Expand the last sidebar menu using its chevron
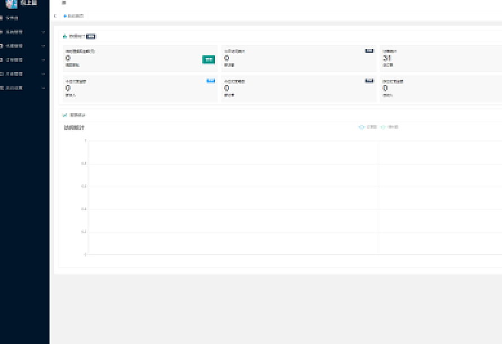The width and height of the screenshot is (502, 344). pyautogui.click(x=43, y=88)
